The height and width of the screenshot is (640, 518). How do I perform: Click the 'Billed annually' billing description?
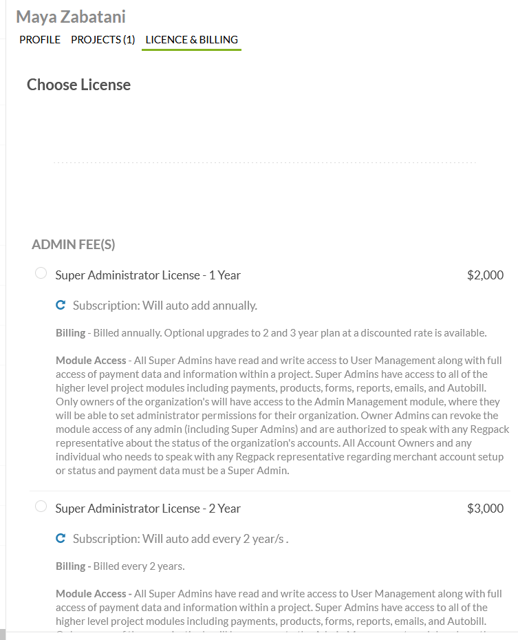point(271,333)
